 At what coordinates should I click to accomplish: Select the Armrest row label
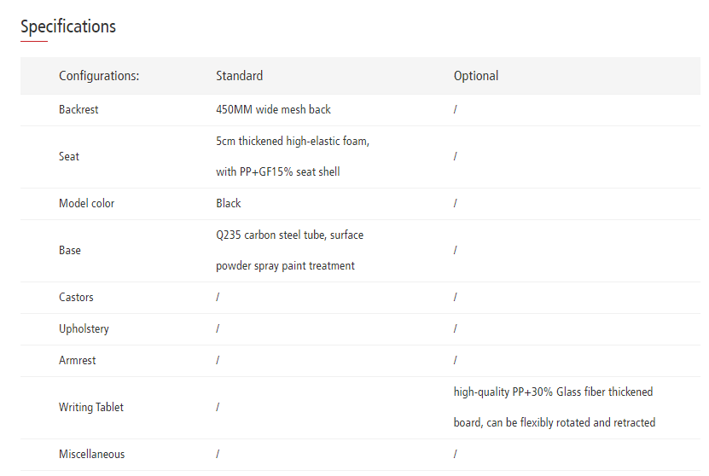(77, 361)
